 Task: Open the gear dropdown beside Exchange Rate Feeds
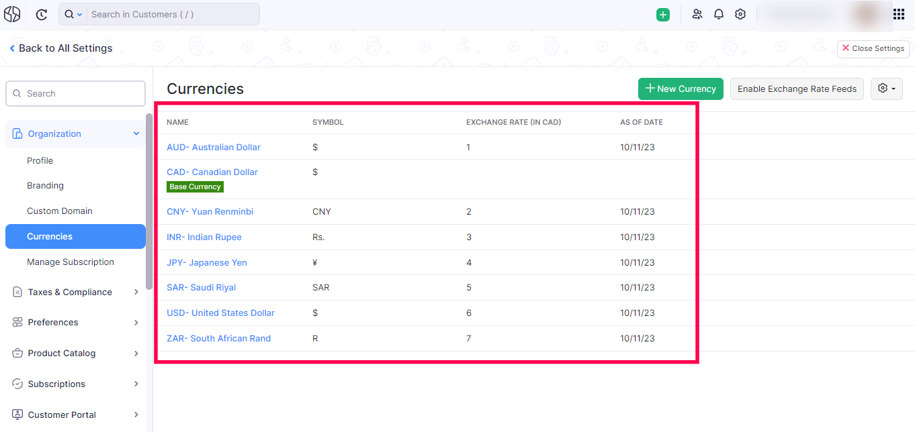pyautogui.click(x=887, y=89)
